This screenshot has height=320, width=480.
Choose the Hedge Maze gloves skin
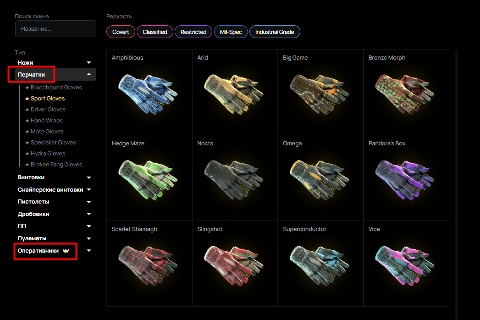[x=149, y=178]
